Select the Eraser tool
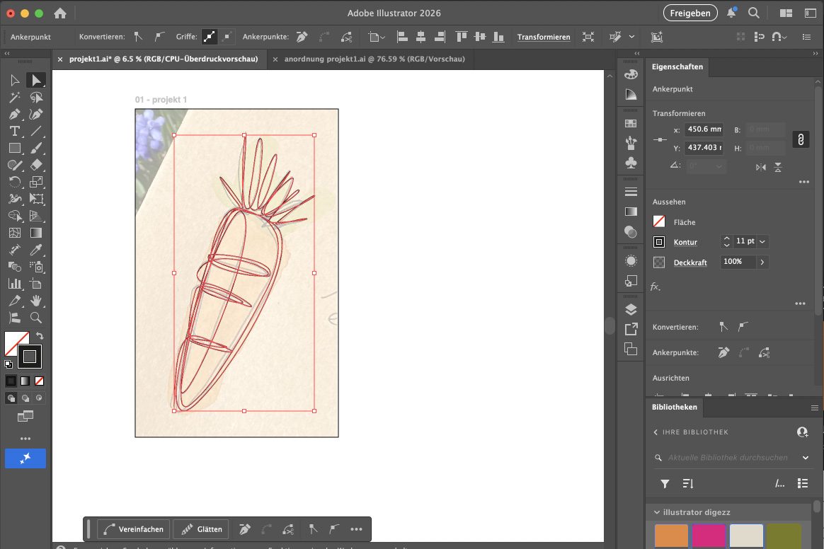 pos(37,166)
